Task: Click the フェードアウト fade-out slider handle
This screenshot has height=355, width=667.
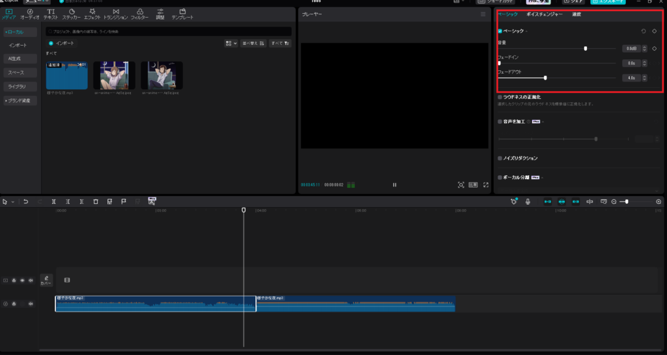Action: [545, 78]
